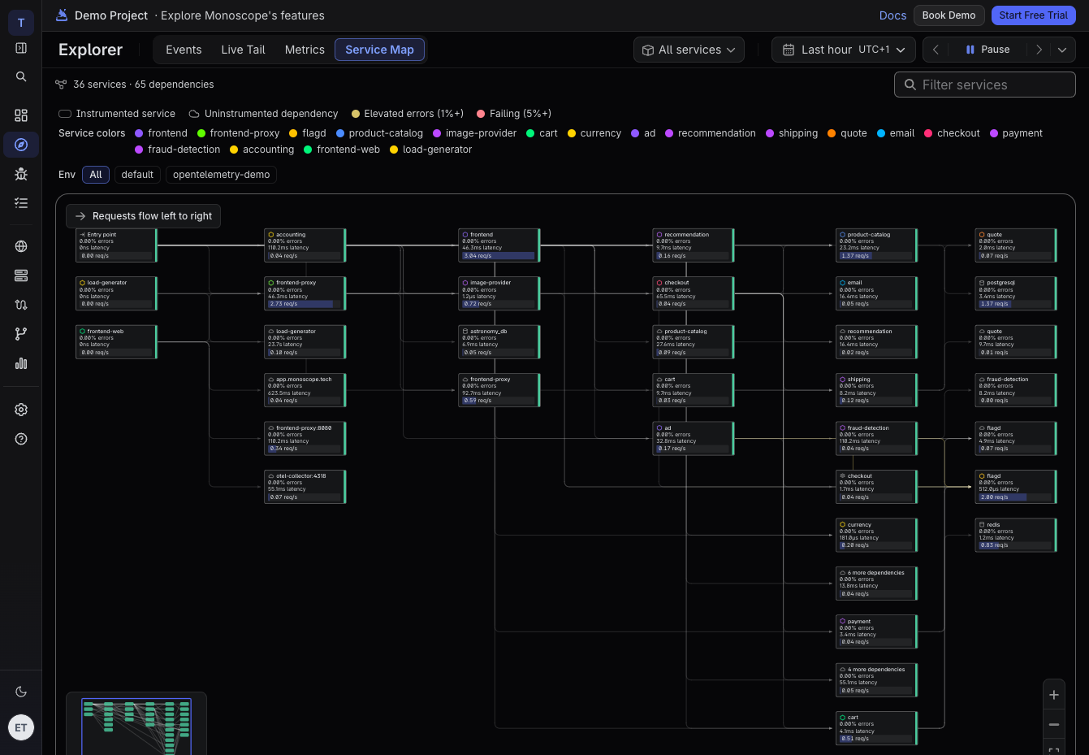Select the All env filter

[96, 175]
